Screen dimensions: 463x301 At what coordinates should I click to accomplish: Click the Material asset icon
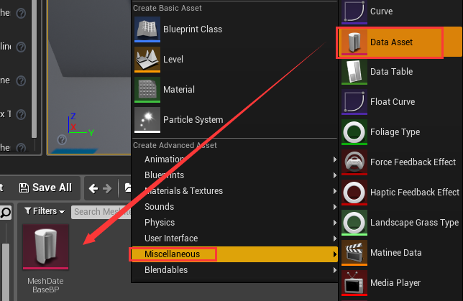click(147, 90)
